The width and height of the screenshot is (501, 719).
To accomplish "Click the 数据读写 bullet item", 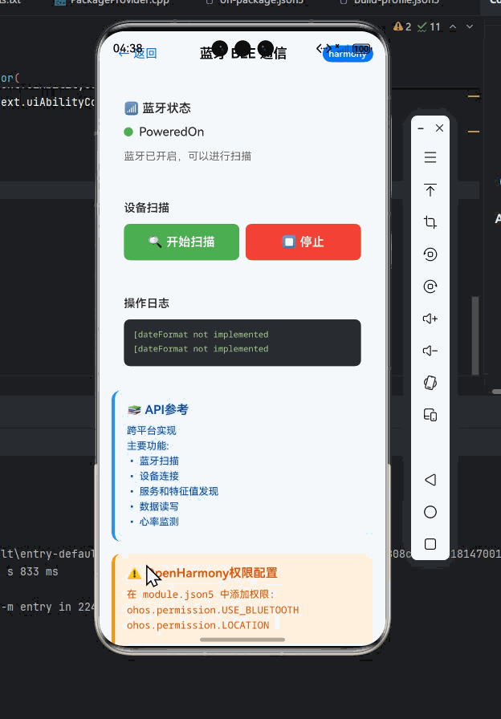I will (x=159, y=506).
